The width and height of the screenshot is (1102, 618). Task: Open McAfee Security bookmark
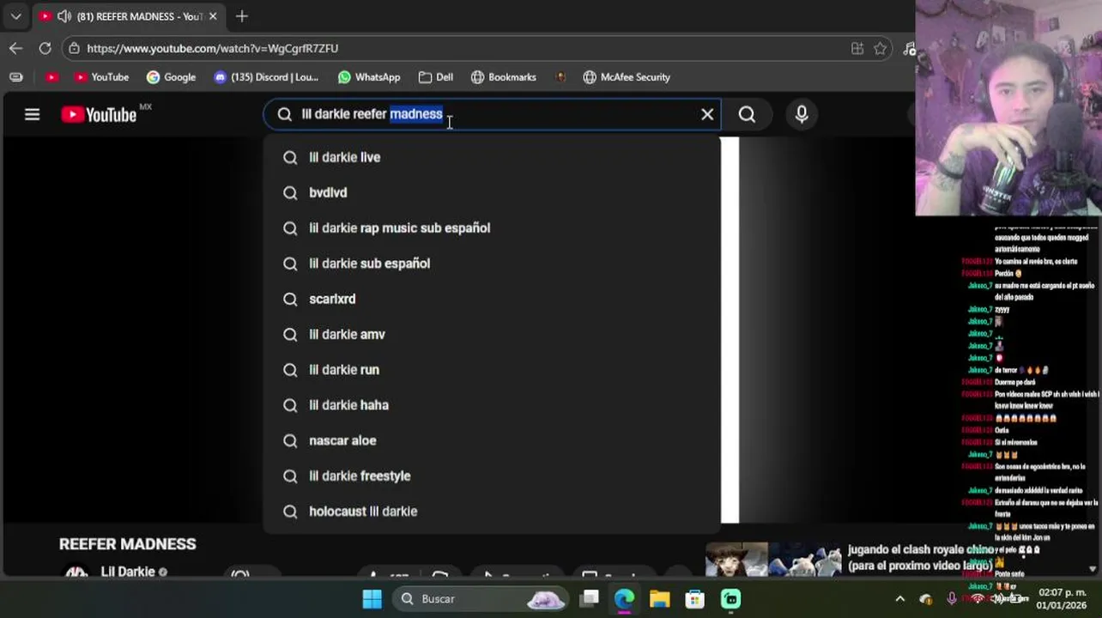click(x=627, y=77)
